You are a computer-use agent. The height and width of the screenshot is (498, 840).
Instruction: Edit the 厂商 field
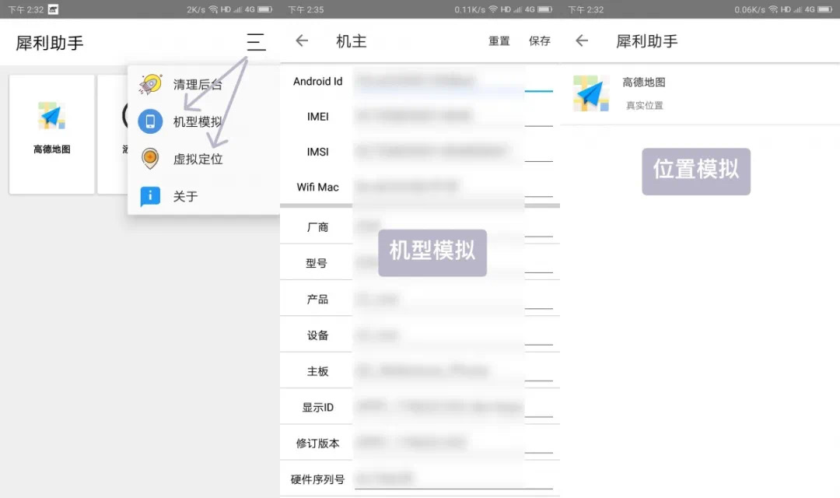tap(453, 227)
